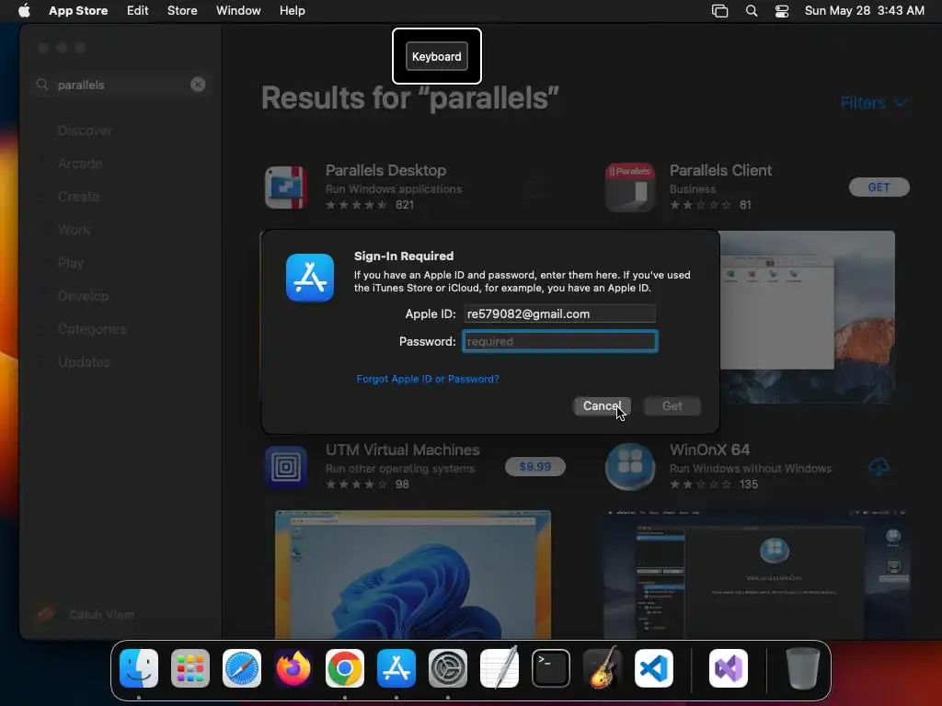Screen dimensions: 942x706
Task: Buy UTM Virtual Machines for $9.99
Action: point(534,466)
